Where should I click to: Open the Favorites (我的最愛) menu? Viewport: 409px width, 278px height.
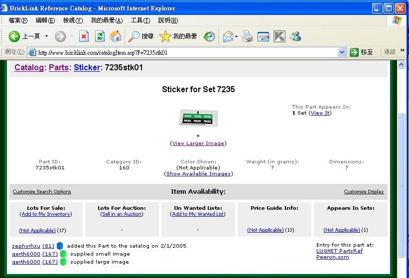click(107, 20)
